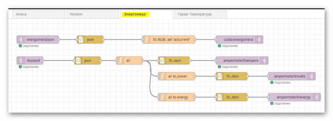Switch to the Алиса tab
This screenshot has width=333, height=121.
(39, 14)
